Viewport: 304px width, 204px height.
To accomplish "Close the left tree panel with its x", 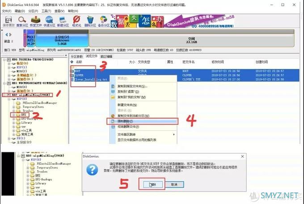I will [66, 55].
